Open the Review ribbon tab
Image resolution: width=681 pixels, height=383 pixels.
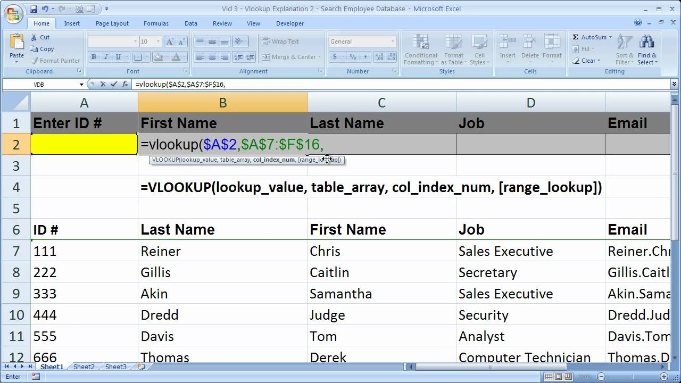(x=222, y=23)
